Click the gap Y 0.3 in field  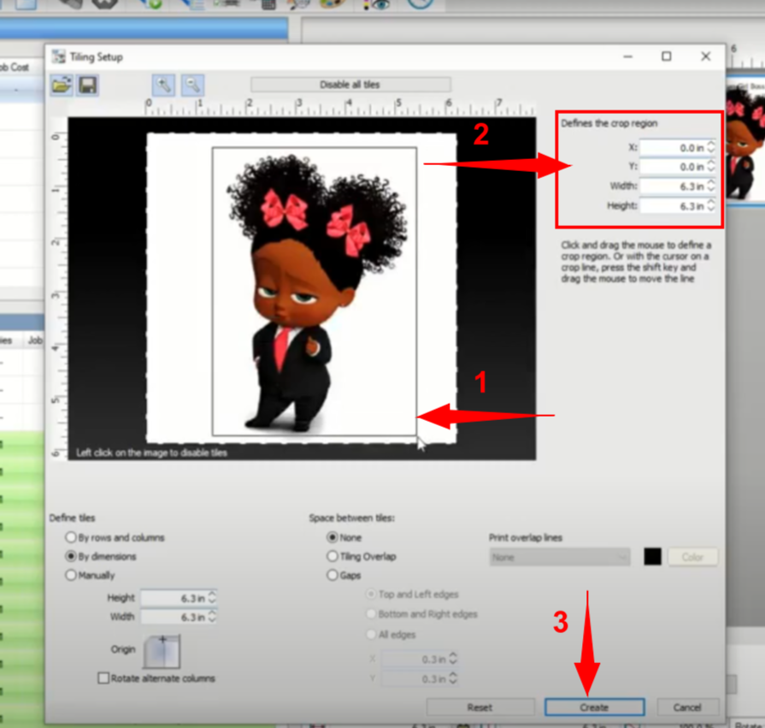[x=415, y=678]
